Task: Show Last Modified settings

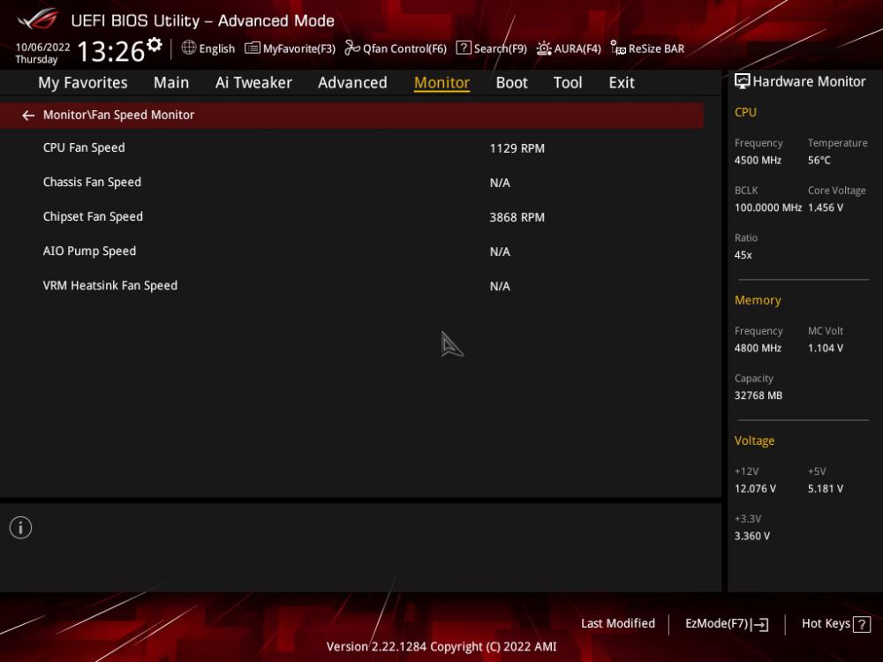Action: (618, 624)
